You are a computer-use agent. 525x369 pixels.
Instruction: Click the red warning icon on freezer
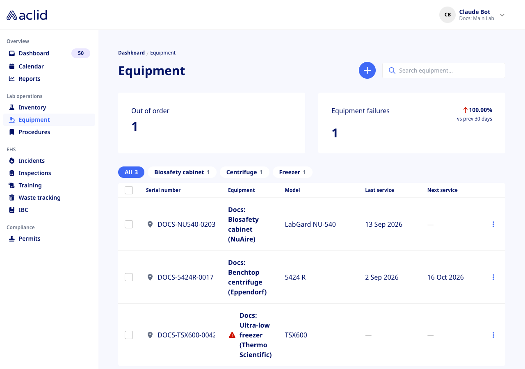coord(232,335)
